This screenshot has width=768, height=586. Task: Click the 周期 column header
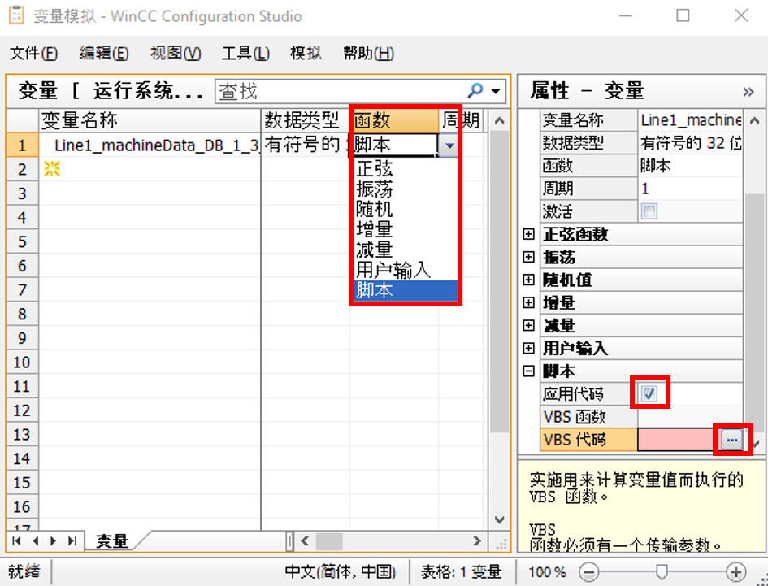coord(461,120)
